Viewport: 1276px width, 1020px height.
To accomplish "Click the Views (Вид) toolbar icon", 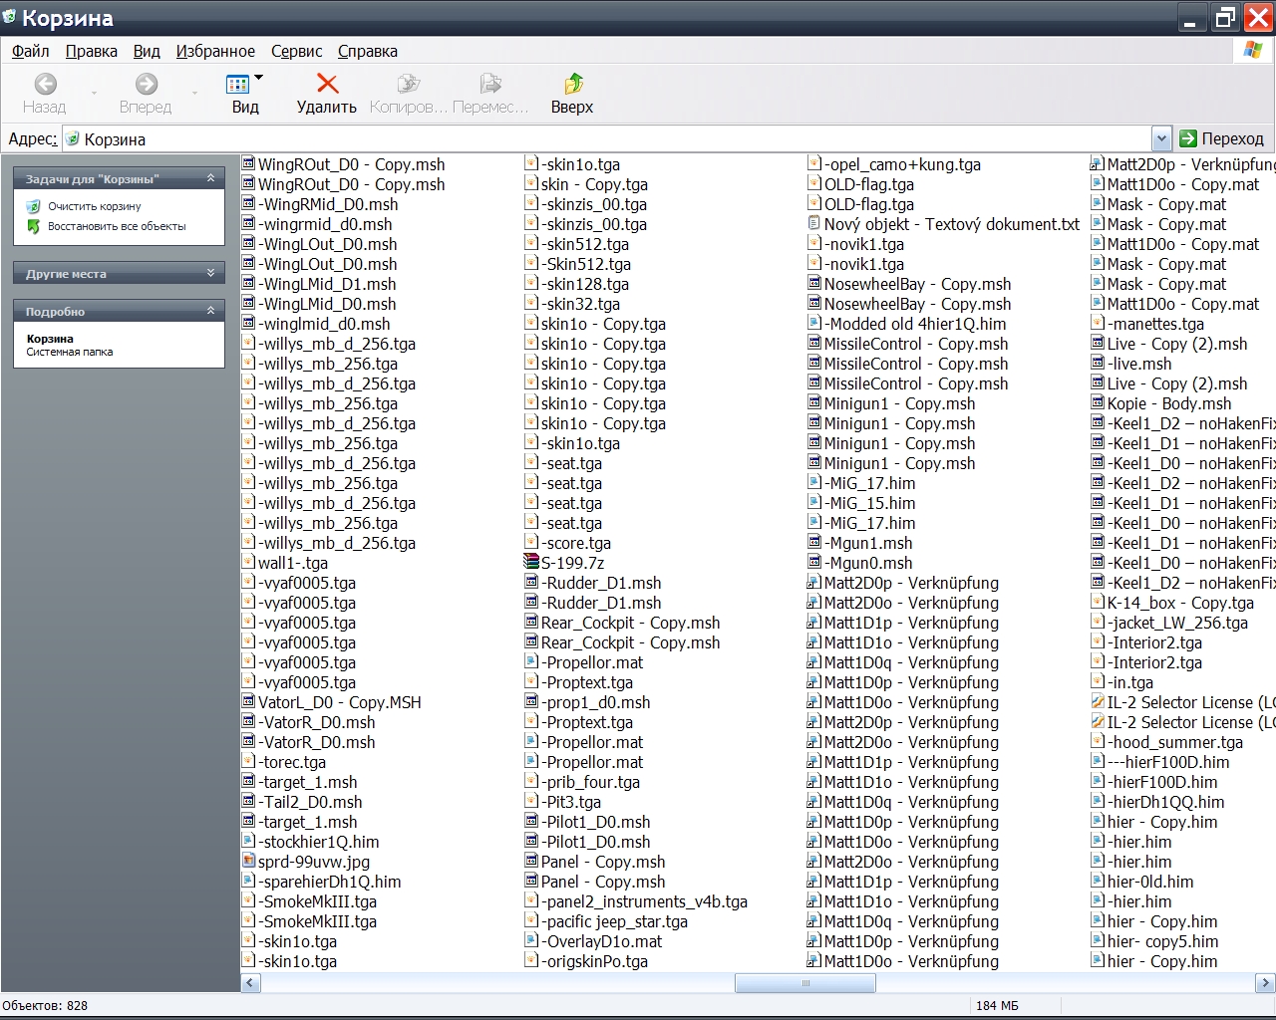I will 237,84.
